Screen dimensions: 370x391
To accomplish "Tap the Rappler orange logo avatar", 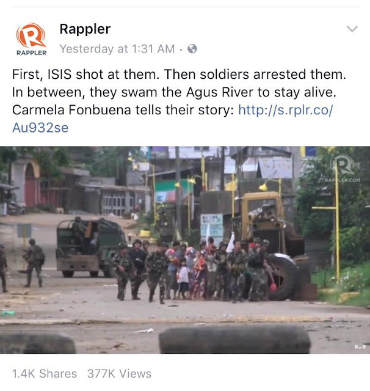I will coord(31,35).
